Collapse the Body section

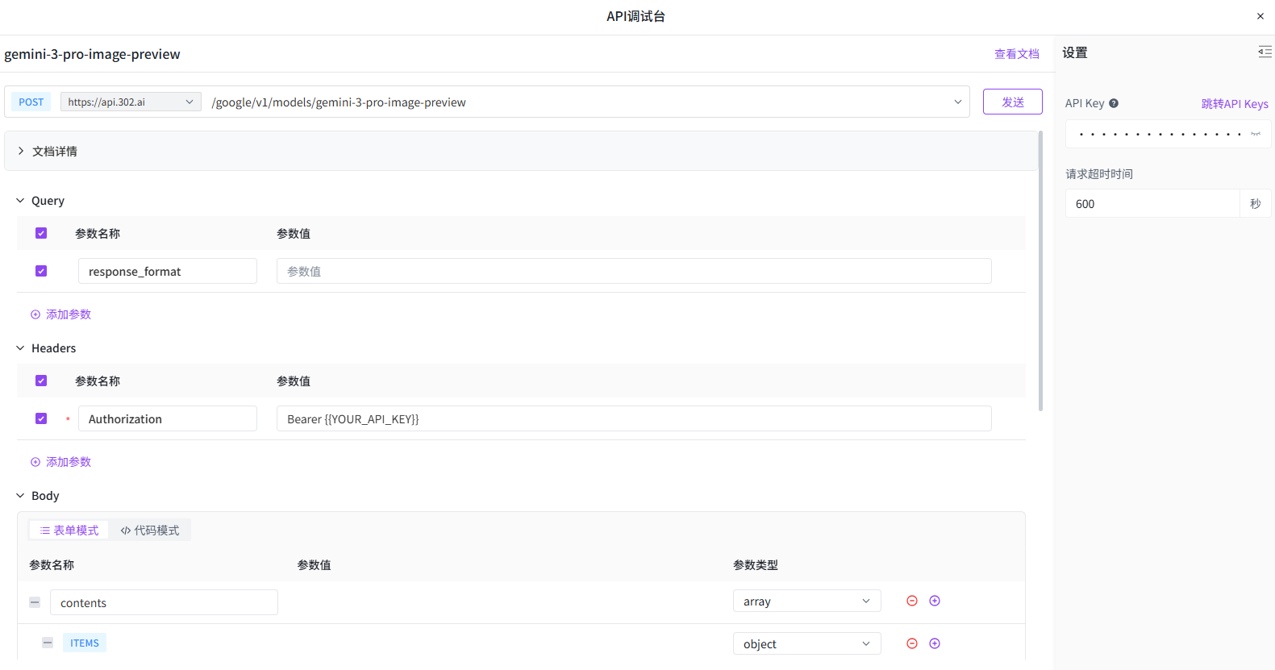tap(20, 496)
